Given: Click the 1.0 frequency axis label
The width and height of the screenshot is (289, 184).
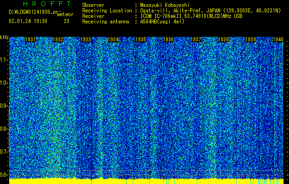Looking at the screenshot, I should click(x=4, y=83).
